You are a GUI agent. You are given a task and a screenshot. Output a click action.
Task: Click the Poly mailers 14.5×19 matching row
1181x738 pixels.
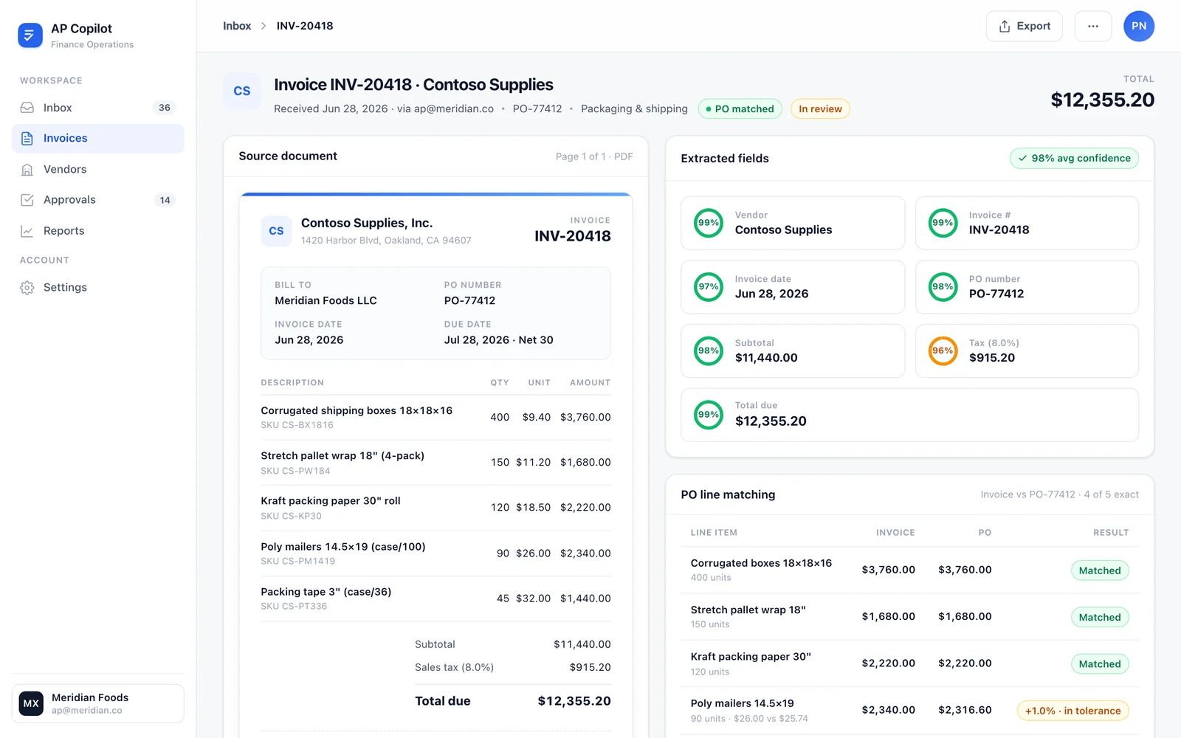[909, 711]
